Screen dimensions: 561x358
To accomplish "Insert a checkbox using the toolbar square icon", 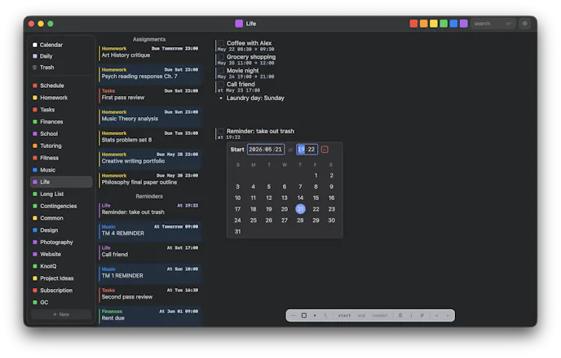I will tap(304, 316).
